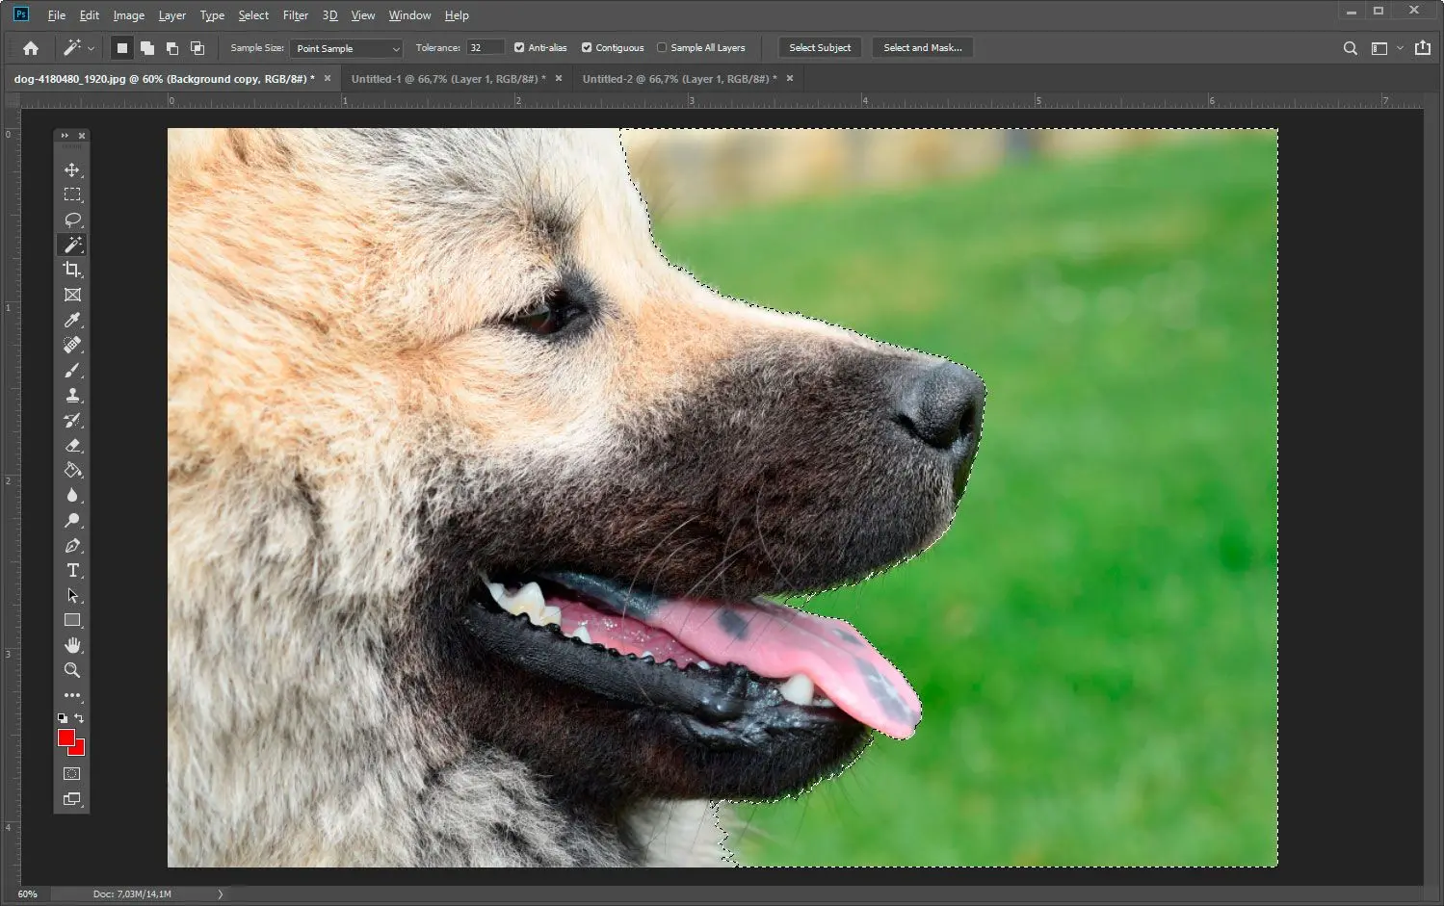
Task: Click the Share icon at top right
Action: coord(1423,48)
